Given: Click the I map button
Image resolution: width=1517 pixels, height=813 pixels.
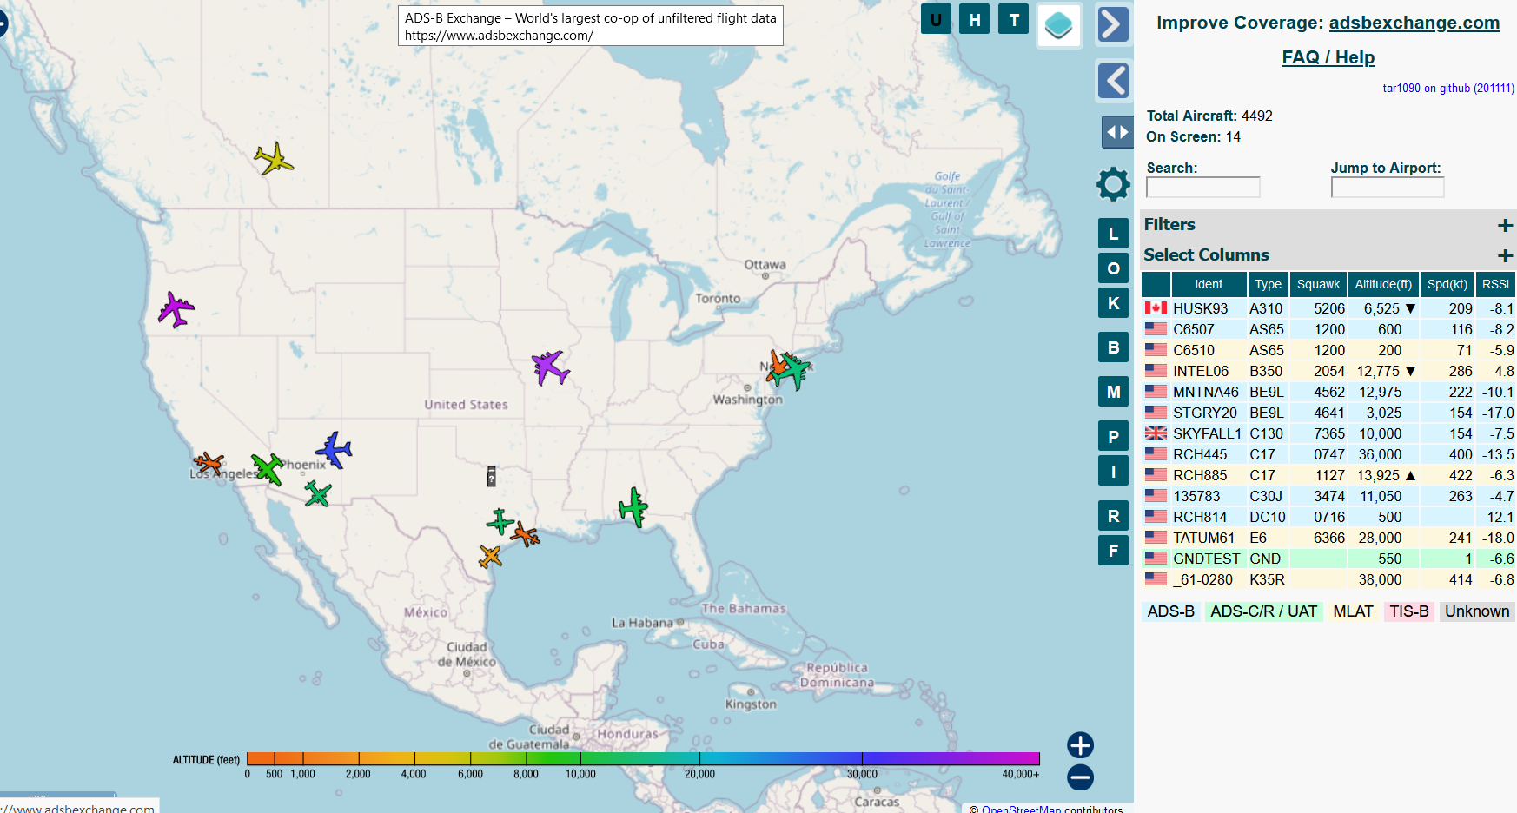Looking at the screenshot, I should pos(1114,471).
